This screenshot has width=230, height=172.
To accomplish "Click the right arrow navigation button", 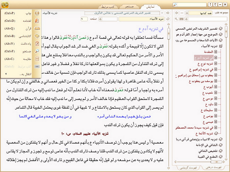I will tap(168, 13).
